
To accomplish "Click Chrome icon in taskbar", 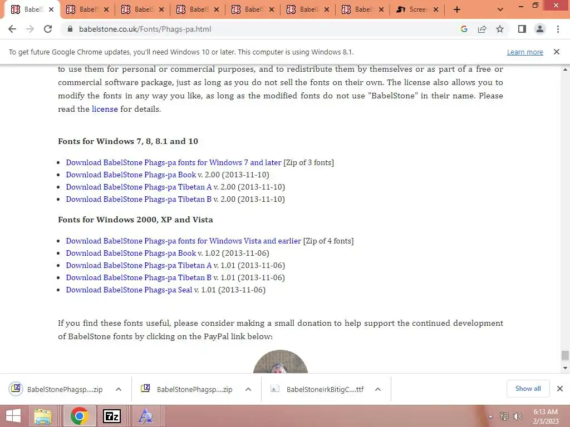I will point(80,416).
